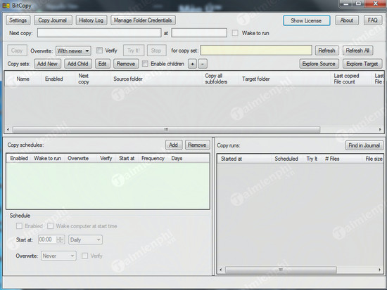
Task: Toggle the Wake to run checkbox
Action: click(235, 33)
